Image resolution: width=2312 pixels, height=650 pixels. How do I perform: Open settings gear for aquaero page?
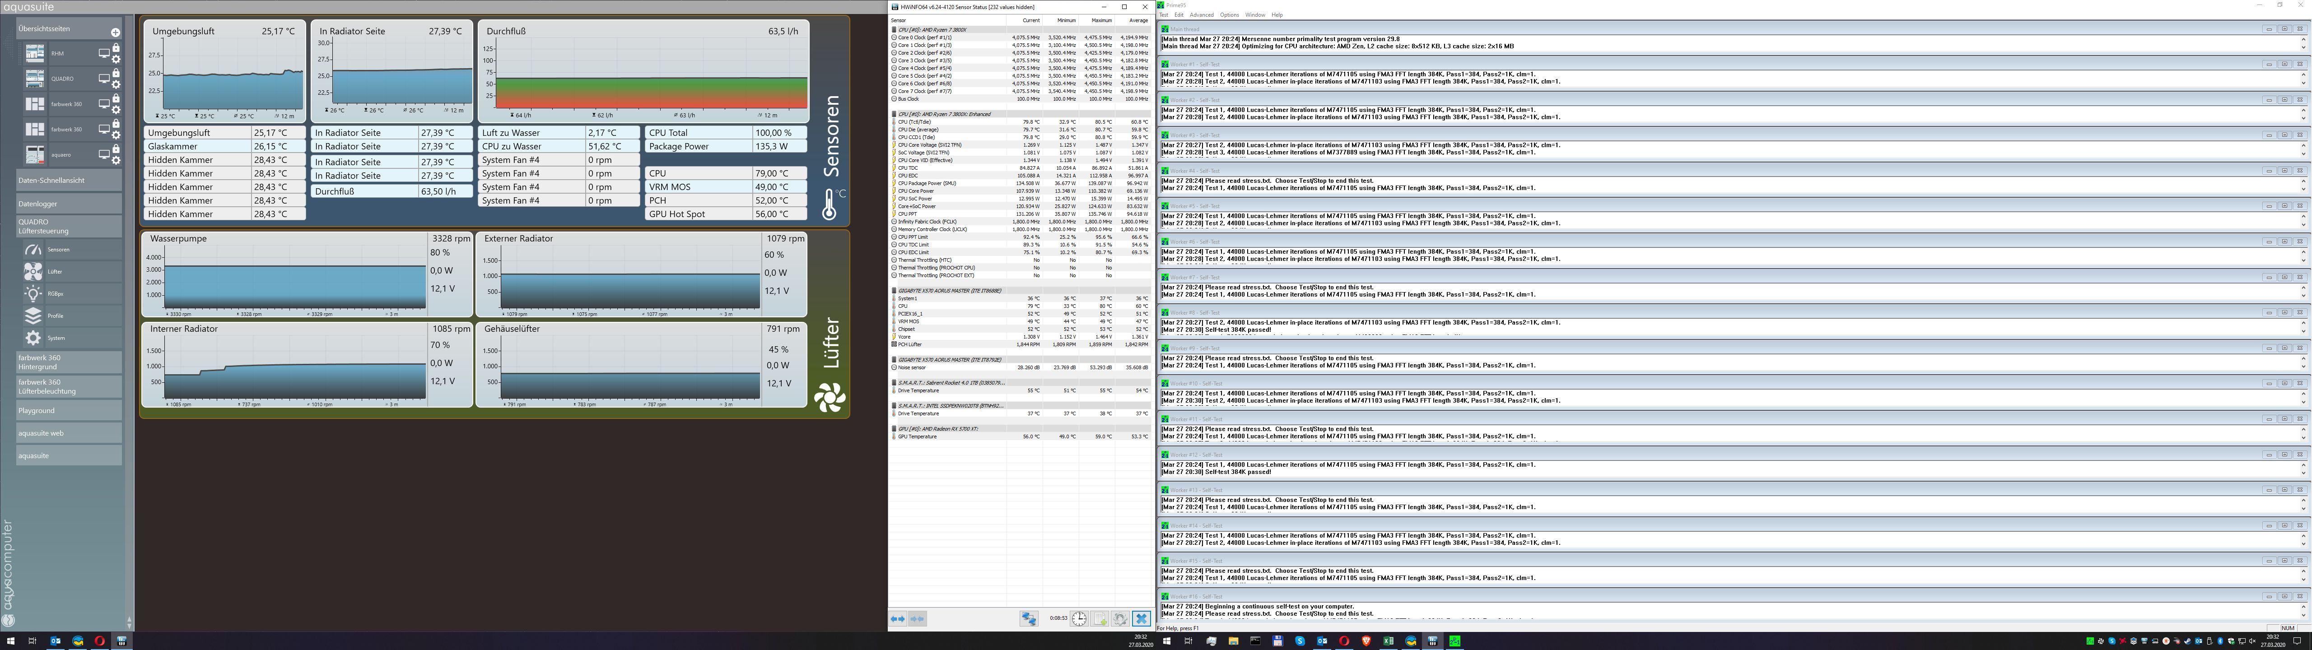(x=116, y=160)
